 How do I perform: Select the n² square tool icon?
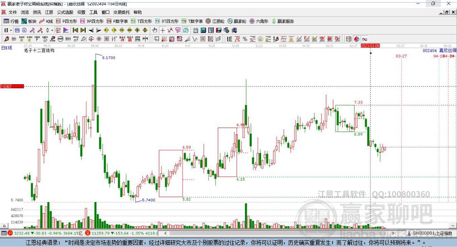pos(76,39)
